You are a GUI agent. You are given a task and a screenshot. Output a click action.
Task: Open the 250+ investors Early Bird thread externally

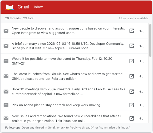[131, 92]
